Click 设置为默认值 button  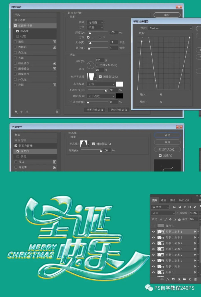95,110
